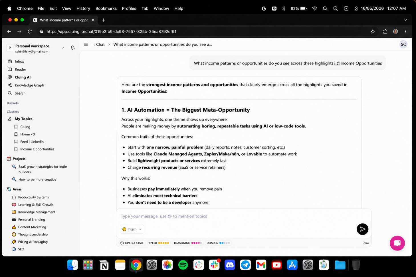Open Pricing & Packaging area
Screen dimensions: 416x277
pyautogui.click(x=33, y=242)
